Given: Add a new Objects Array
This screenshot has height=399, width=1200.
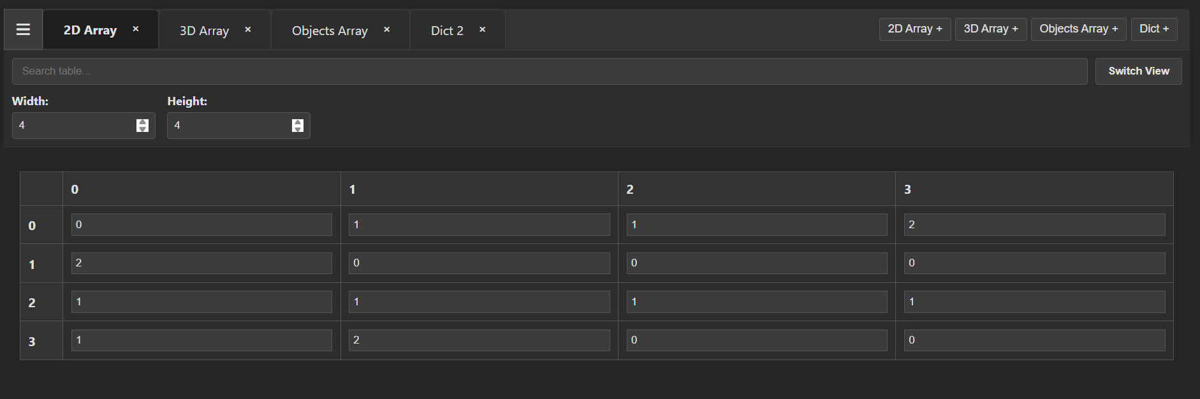Looking at the screenshot, I should 1079,29.
